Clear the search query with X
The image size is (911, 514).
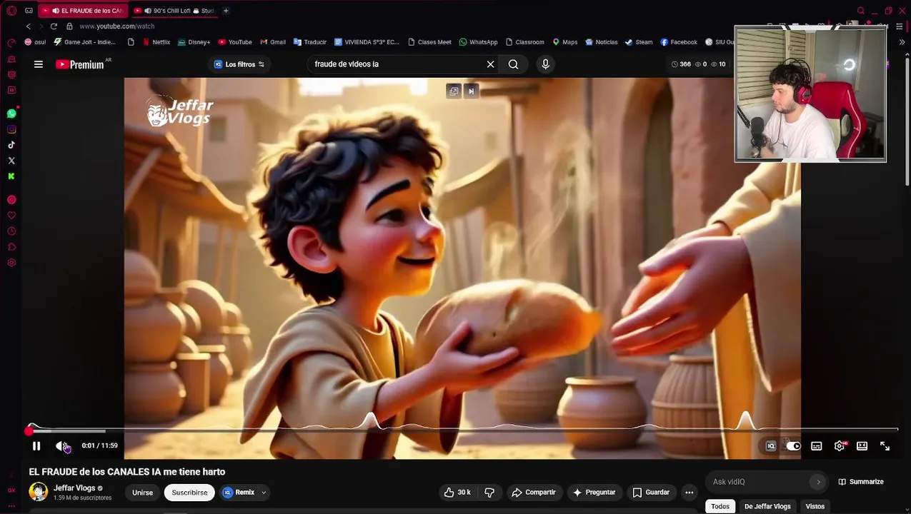pos(490,64)
